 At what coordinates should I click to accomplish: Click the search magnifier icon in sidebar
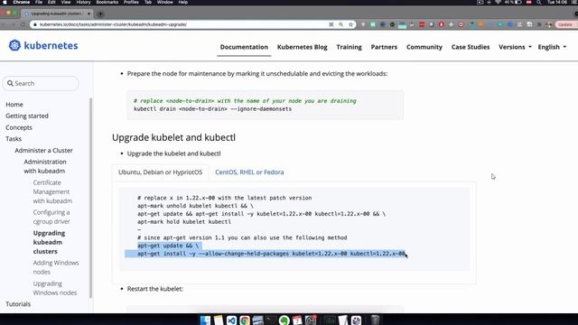(10, 83)
